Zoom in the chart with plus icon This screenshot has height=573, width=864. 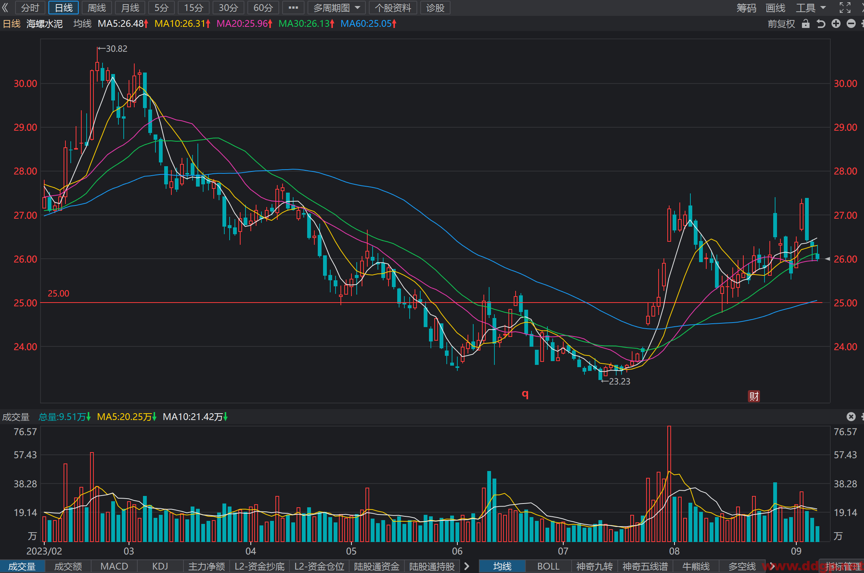[x=836, y=24]
